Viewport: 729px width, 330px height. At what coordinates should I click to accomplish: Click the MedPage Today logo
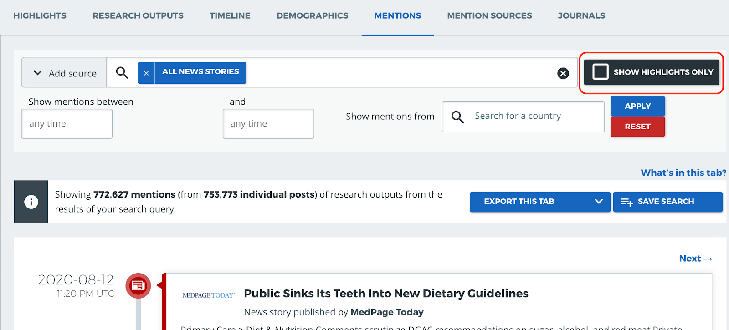pos(209,295)
